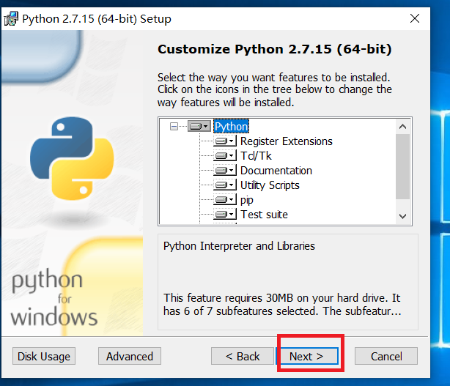This screenshot has width=450, height=386.
Task: Click the installer icon in the title bar
Action: [11, 18]
